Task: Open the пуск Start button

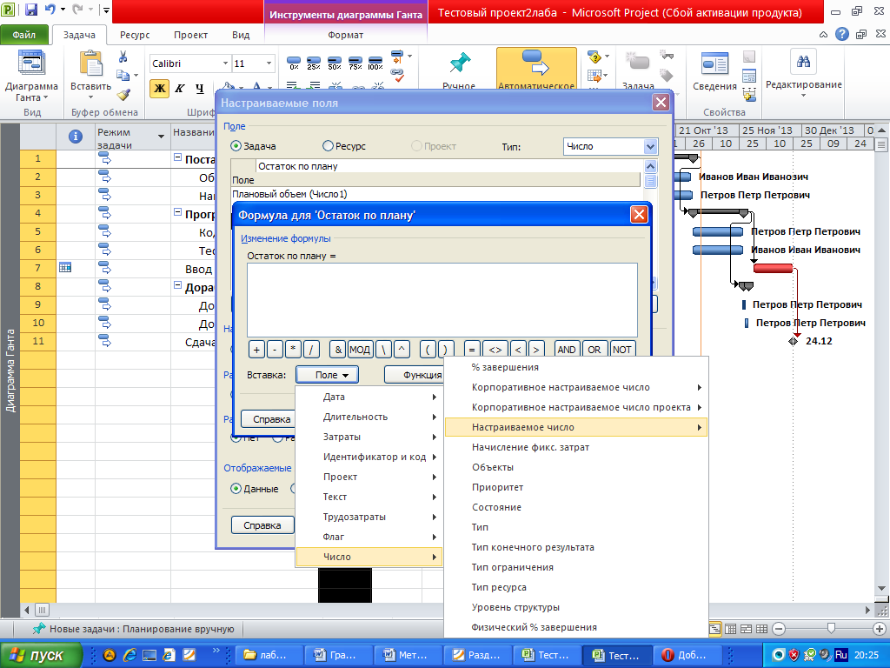Action: pyautogui.click(x=41, y=655)
